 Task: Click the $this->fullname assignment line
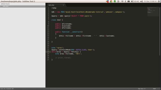(x=87, y=36)
